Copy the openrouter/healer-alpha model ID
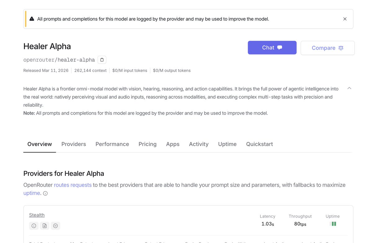The image size is (372, 243). 102,60
